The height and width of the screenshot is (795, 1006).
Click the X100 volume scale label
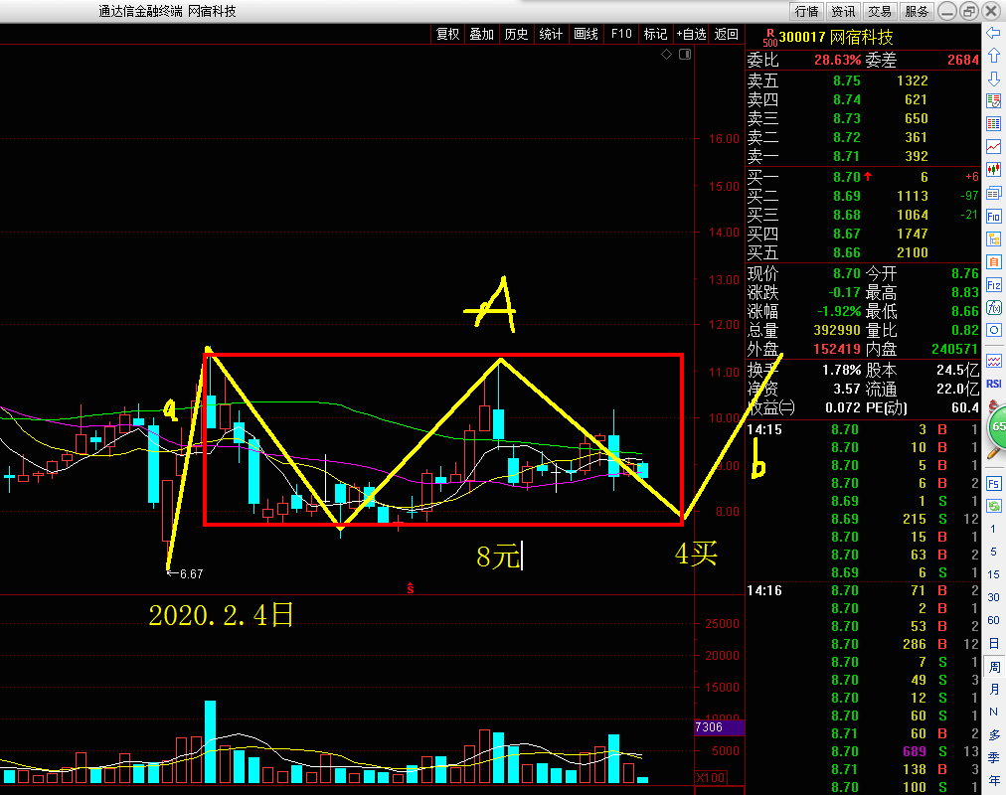point(711,778)
